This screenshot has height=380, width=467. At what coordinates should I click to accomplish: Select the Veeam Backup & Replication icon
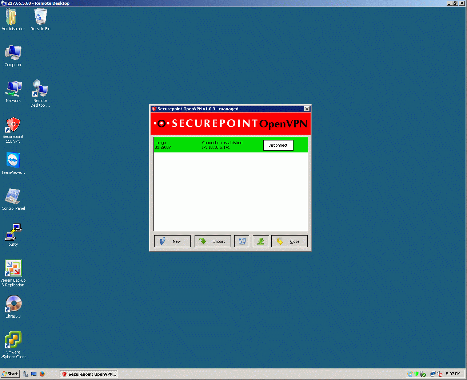(13, 273)
